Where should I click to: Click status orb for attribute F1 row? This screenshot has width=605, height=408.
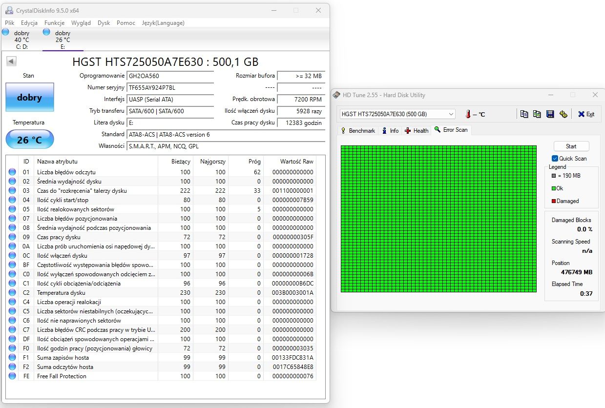point(12,357)
